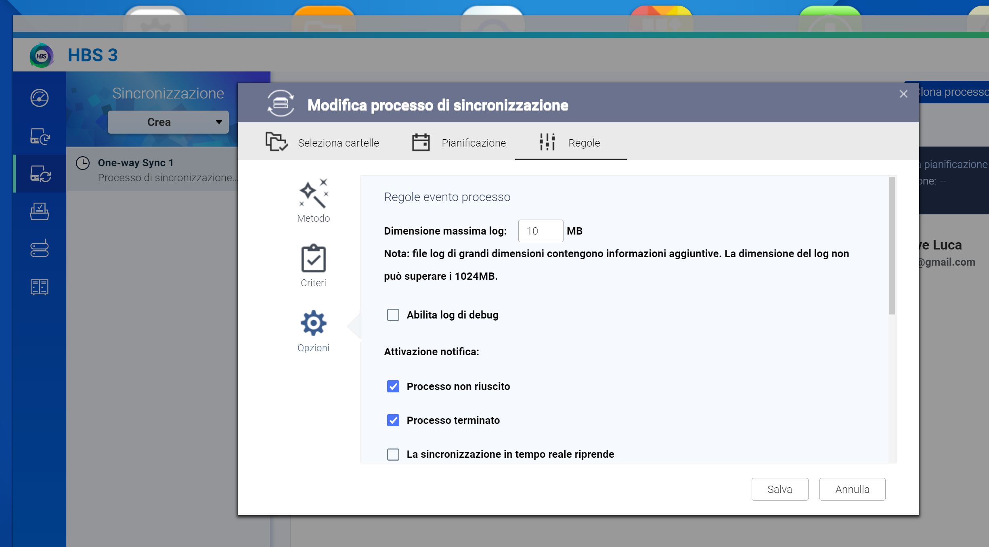
Task: Open the Storage Spaces sidebar icon
Action: [x=40, y=249]
